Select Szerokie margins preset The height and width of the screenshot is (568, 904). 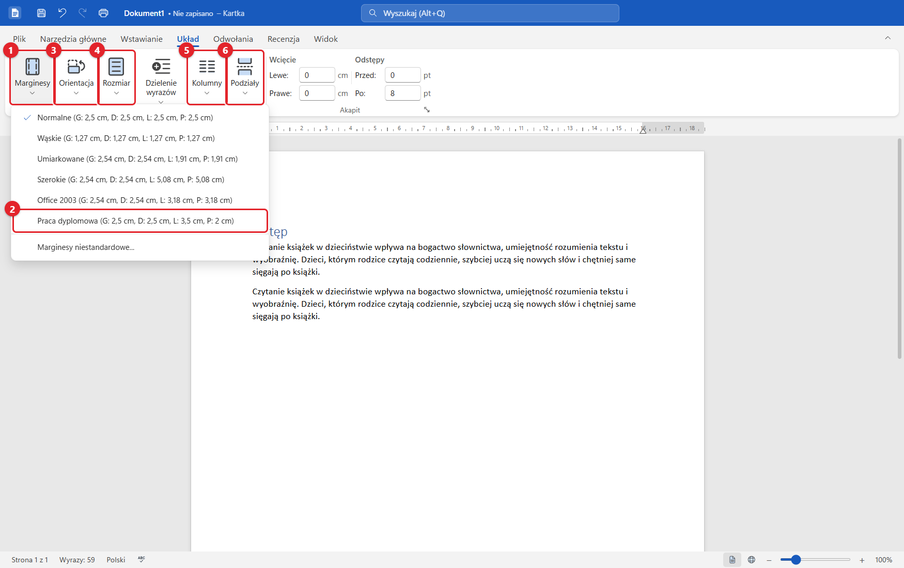[x=139, y=180]
